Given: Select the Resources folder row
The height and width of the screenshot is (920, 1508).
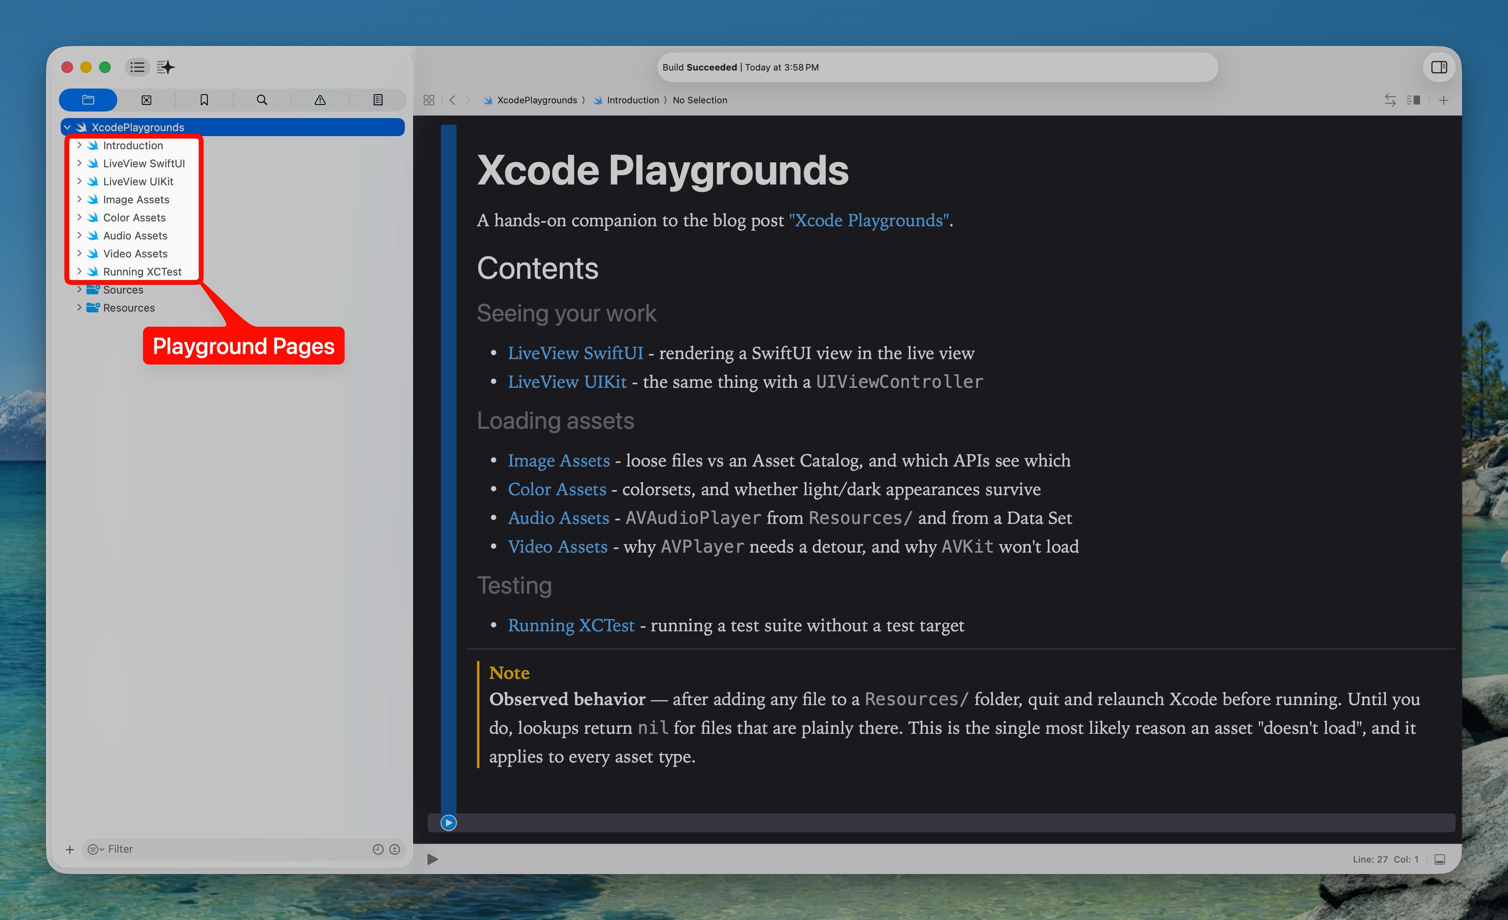Looking at the screenshot, I should [x=233, y=308].
